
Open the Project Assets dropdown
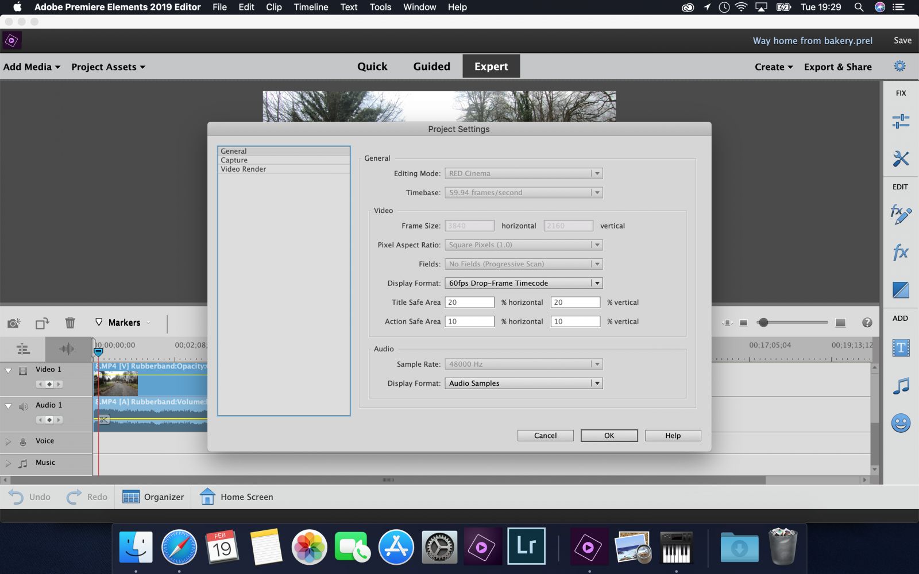tap(108, 67)
